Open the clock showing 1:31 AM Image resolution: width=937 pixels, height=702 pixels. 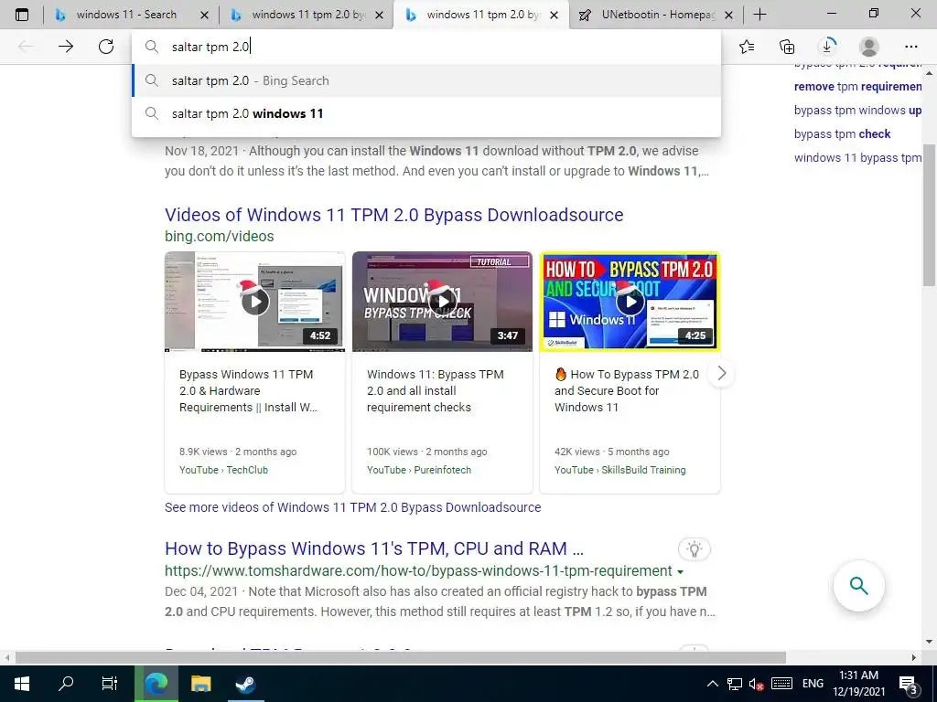click(x=858, y=684)
